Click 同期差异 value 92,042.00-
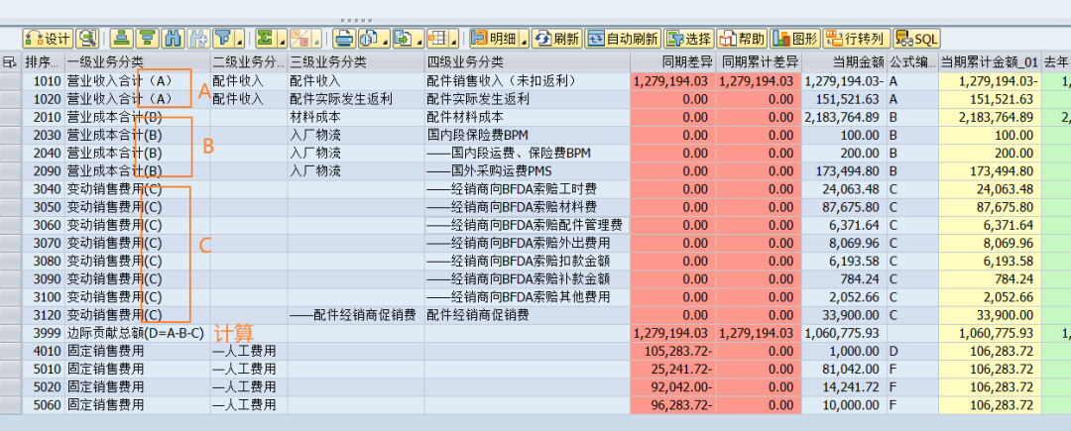 pos(672,387)
